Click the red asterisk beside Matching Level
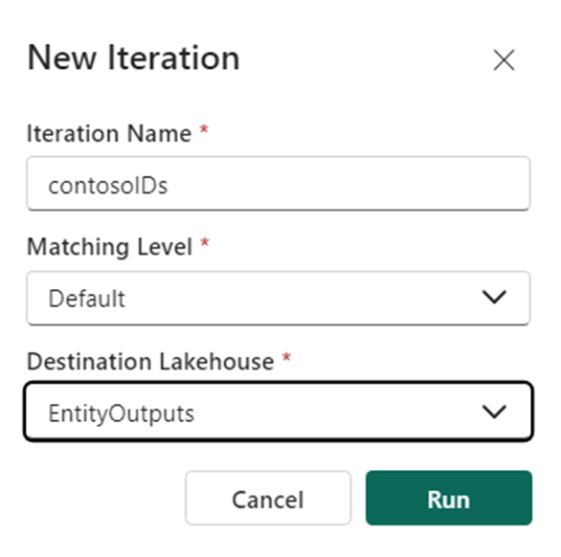Screen dimensions: 561x557 (x=205, y=242)
